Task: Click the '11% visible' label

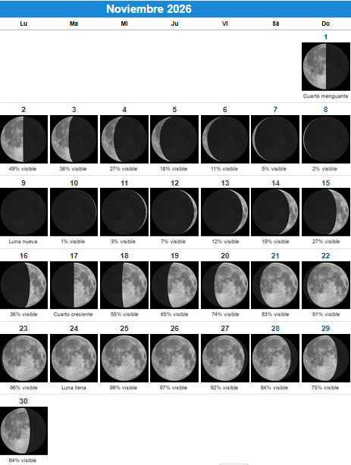Action: click(224, 169)
